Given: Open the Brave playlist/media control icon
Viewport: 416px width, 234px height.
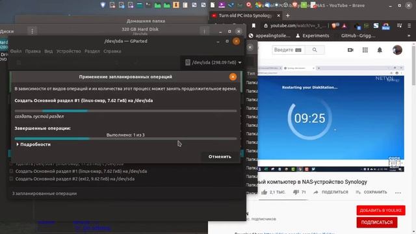Looking at the screenshot, I should click(399, 26).
